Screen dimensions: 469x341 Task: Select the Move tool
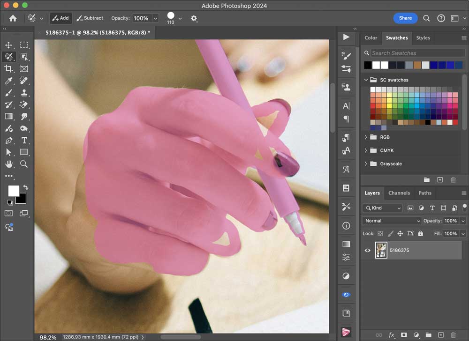click(x=8, y=45)
